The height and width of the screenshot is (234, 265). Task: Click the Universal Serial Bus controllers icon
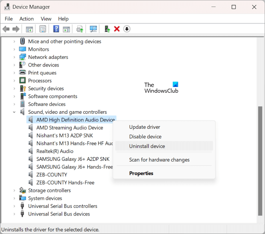(x=22, y=206)
